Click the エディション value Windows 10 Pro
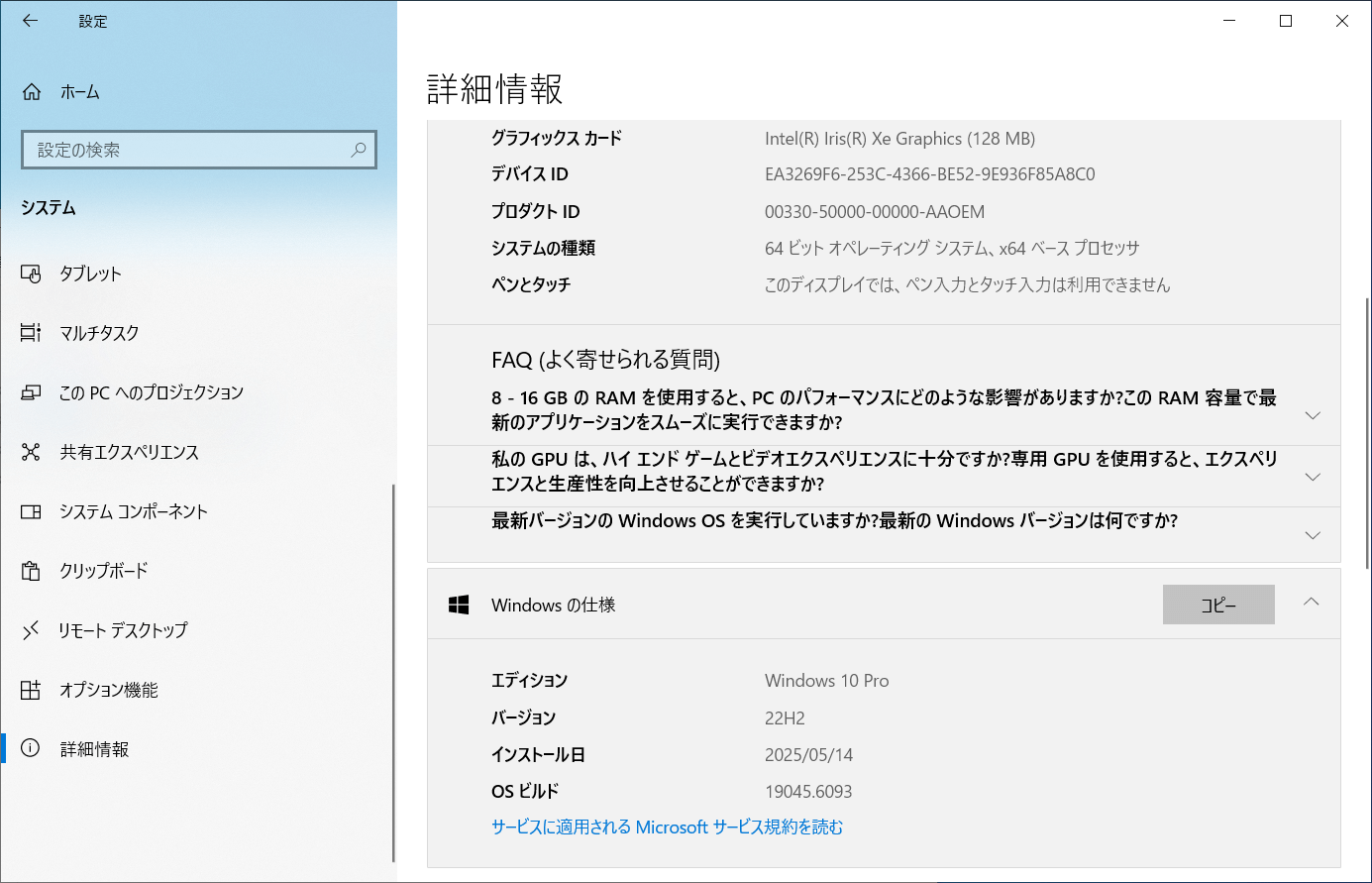The width and height of the screenshot is (1372, 883). point(826,681)
